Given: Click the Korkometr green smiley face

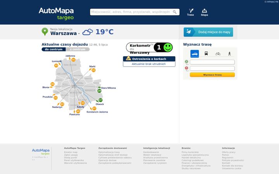Looking at the screenshot, I should click(x=168, y=48).
